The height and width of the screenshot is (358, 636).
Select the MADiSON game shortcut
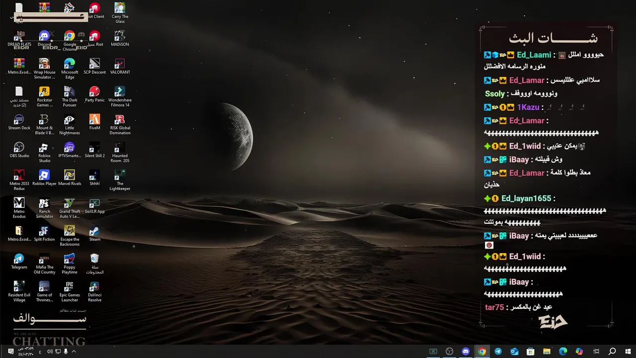120,39
